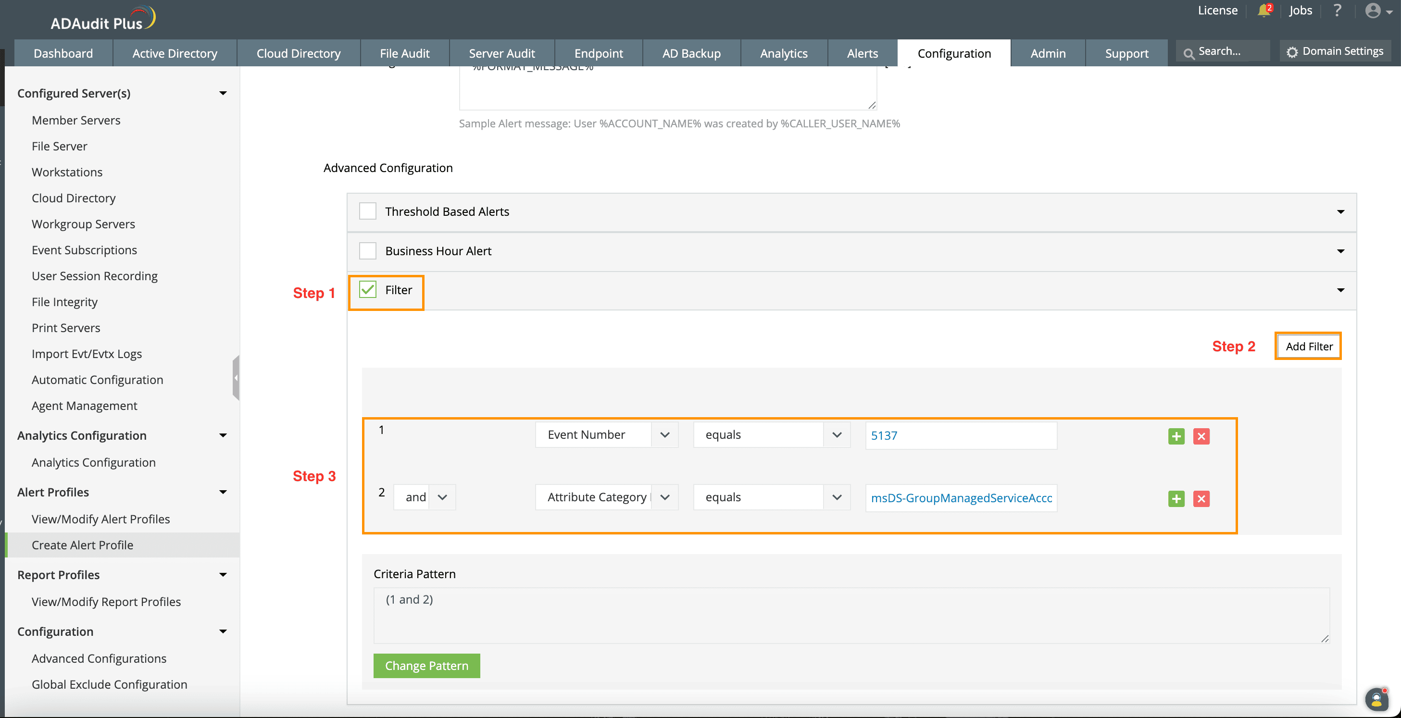Click the Add Filter button
1401x718 pixels.
[1308, 346]
